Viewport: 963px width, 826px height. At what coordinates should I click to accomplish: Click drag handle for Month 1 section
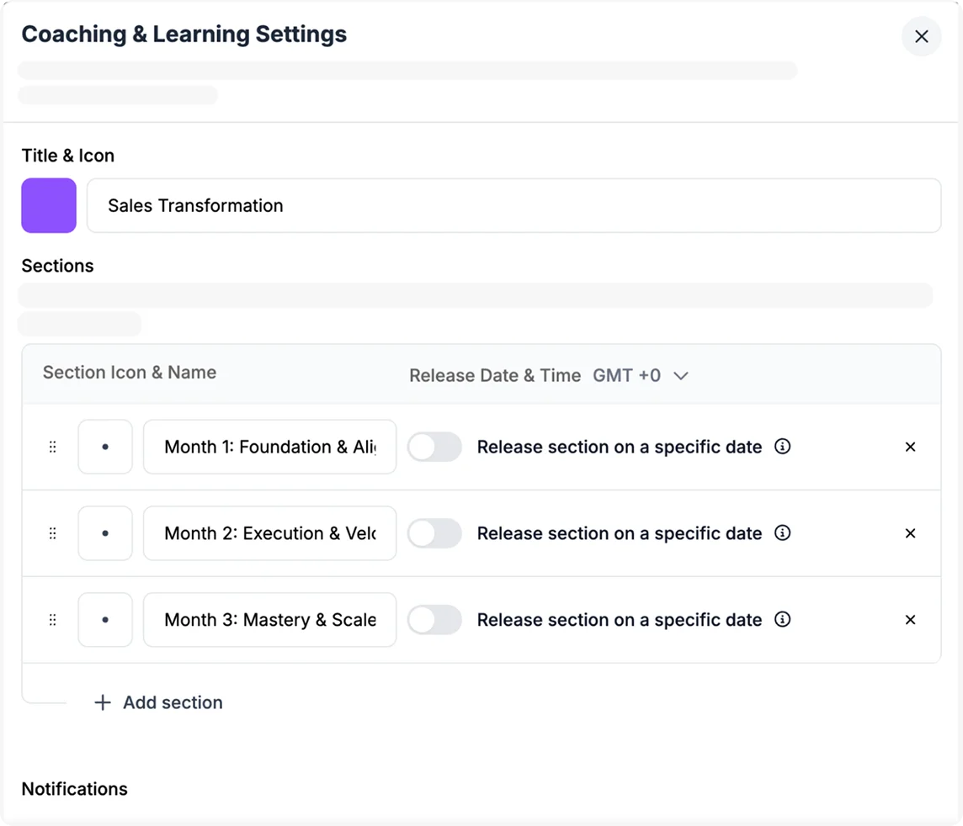[53, 447]
